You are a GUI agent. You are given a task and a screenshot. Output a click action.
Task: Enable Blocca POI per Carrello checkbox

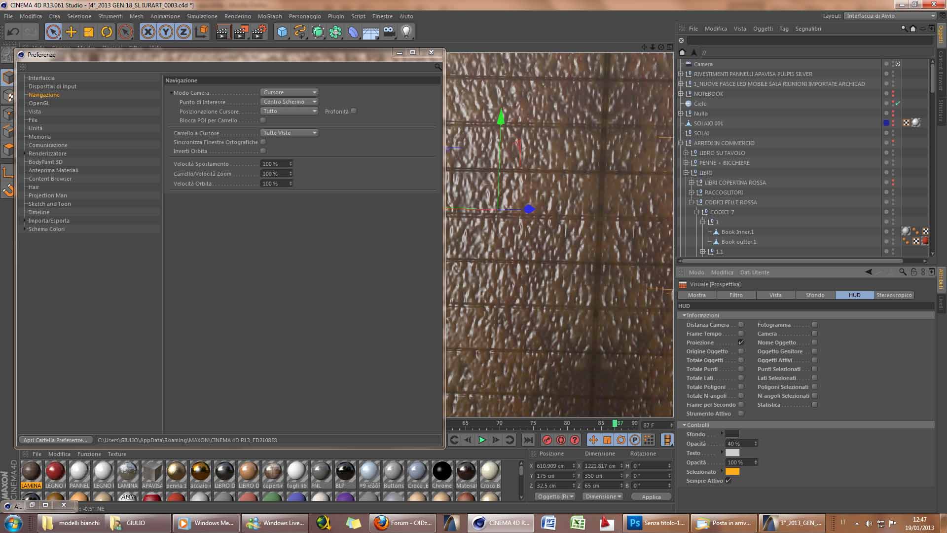click(263, 120)
